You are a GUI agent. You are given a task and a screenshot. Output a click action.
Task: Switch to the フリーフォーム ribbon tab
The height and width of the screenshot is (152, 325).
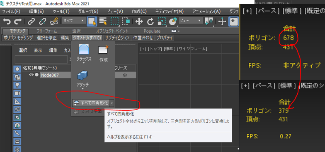coord(46,31)
